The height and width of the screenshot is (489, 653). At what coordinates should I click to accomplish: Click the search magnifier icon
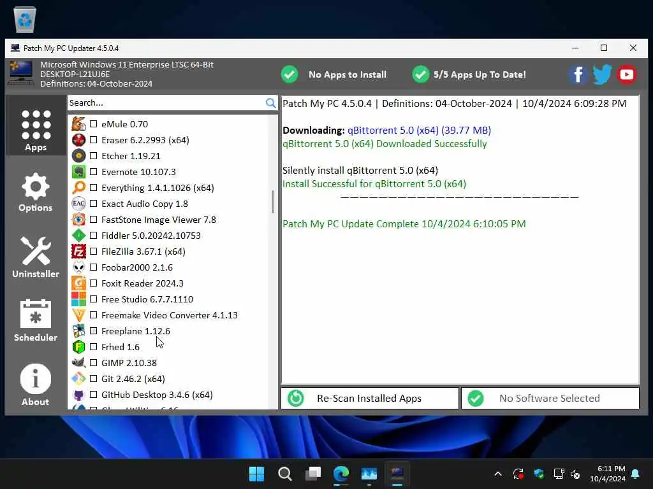click(x=270, y=103)
